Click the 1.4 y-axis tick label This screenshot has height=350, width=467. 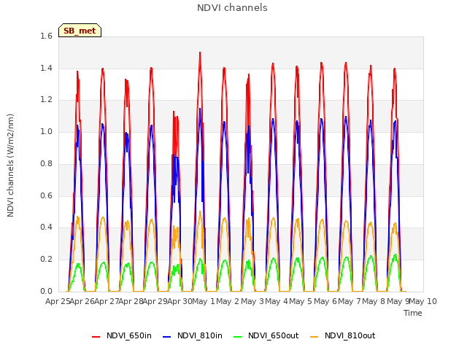(x=46, y=68)
